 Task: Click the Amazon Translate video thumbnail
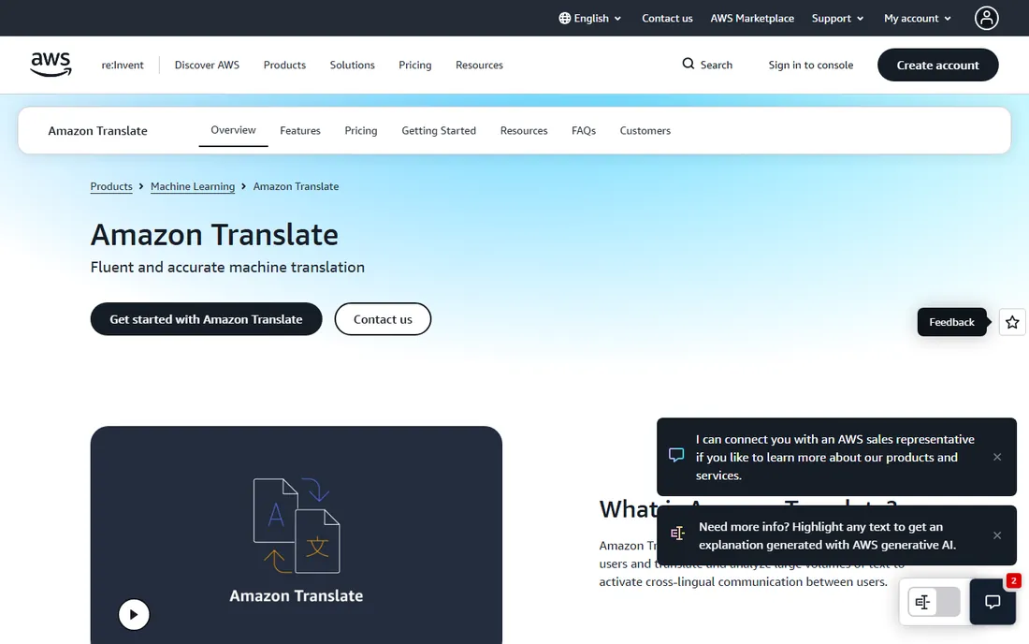tap(296, 535)
